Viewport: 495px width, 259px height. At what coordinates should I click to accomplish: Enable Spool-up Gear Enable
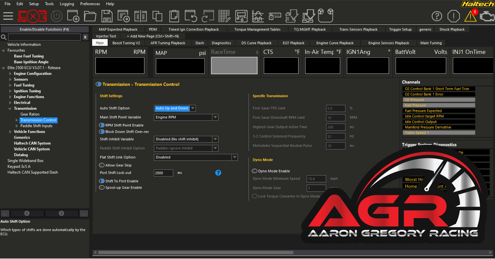[101, 187]
